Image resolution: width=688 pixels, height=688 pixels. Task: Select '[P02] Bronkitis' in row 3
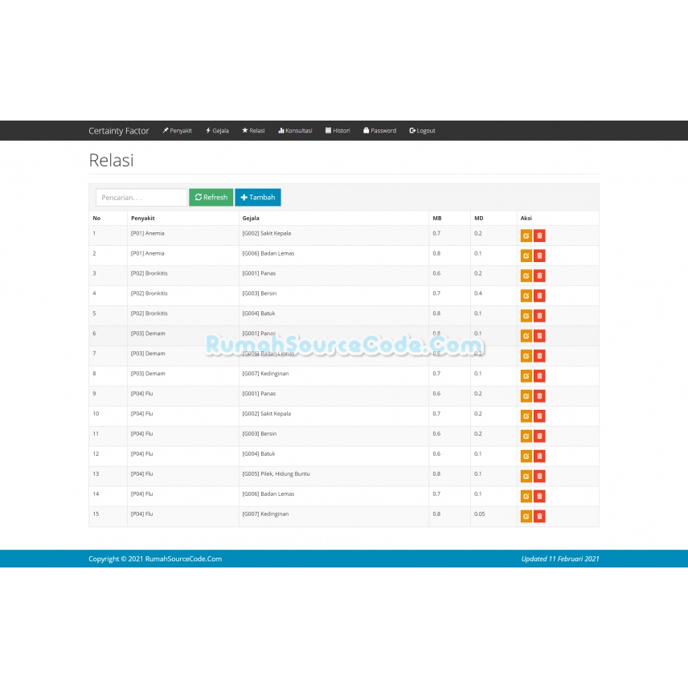tap(149, 273)
